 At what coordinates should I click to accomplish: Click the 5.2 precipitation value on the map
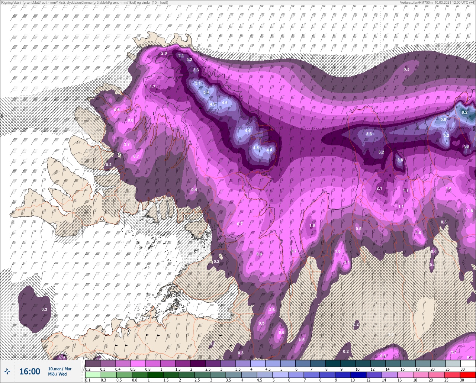446,136
